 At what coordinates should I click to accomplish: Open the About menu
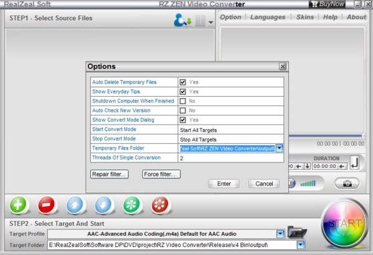pos(356,17)
